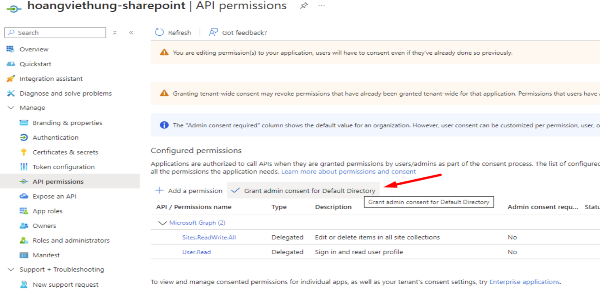The image size is (600, 297).
Task: Click the Authentication arrow icon
Action: click(x=24, y=137)
